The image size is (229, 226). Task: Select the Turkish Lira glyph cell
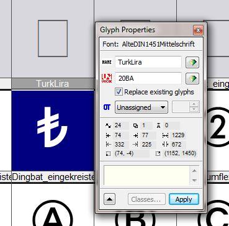53,130
